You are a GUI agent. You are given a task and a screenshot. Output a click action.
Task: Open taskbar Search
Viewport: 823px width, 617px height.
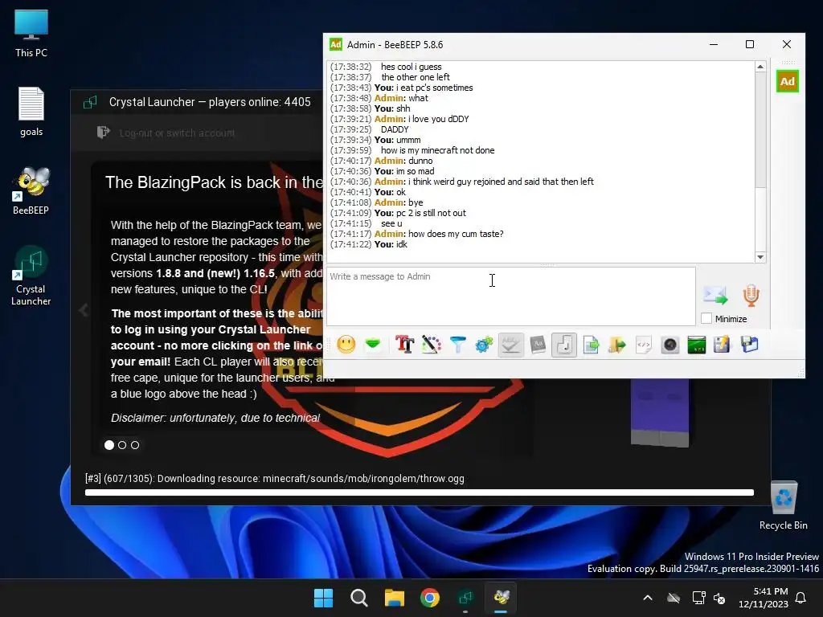click(359, 598)
